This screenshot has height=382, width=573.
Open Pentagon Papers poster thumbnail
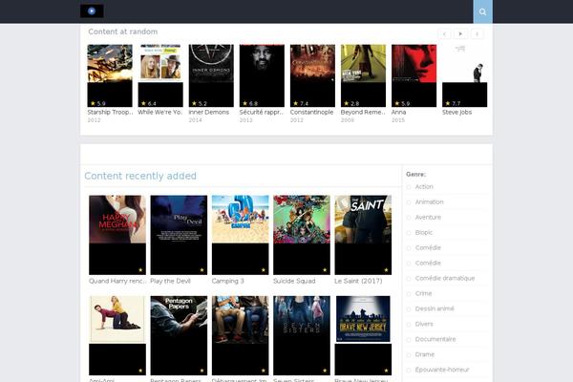179,335
